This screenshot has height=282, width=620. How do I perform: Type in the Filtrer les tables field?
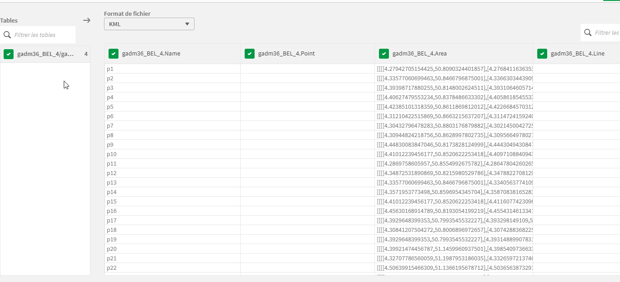pyautogui.click(x=43, y=35)
